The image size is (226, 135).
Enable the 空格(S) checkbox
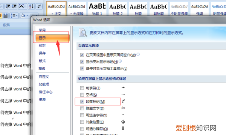[x=82, y=94]
